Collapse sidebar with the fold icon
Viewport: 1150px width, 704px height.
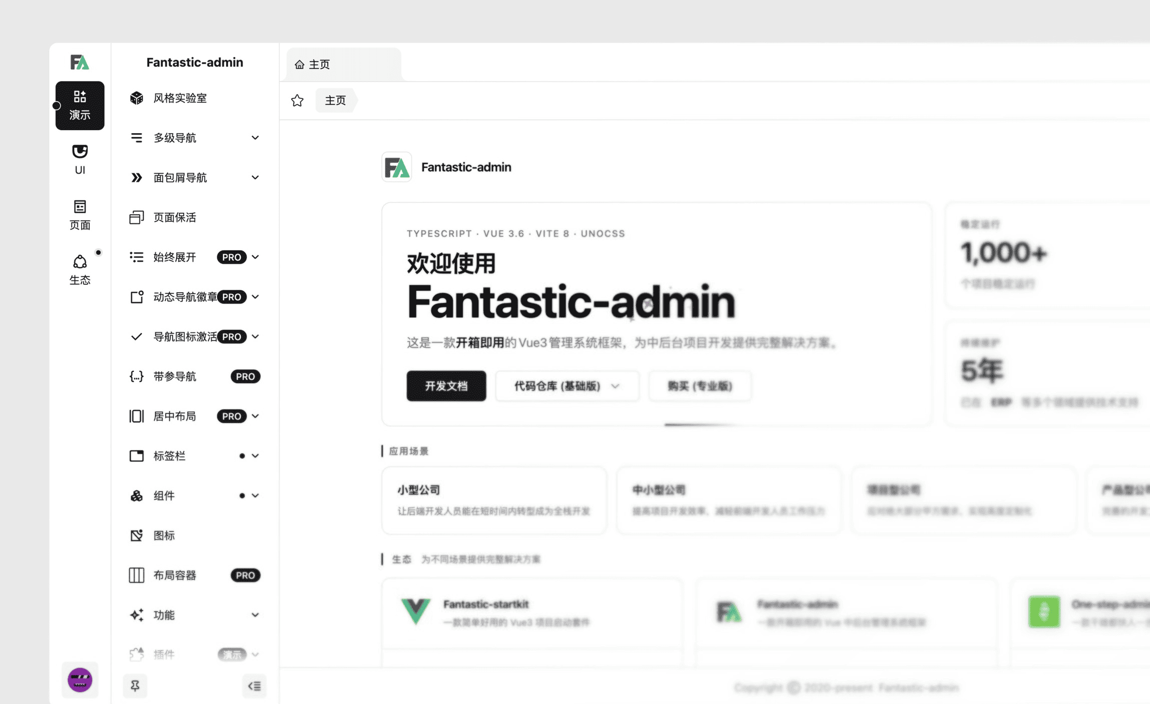click(254, 685)
